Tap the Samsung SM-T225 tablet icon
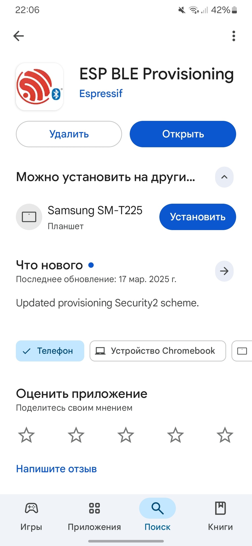Screen dimensions: 252x546 pos(29,217)
